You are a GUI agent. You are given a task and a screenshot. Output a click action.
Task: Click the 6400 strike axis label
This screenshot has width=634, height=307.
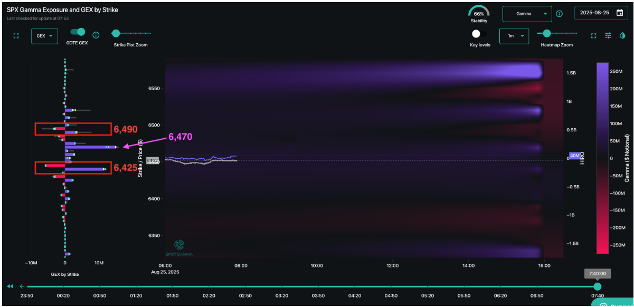[154, 199]
